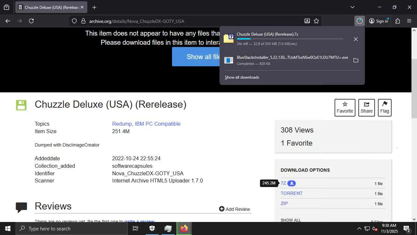This screenshot has height=235, width=417.
Task: Click the 7z archive icon in downloads
Action: pyautogui.click(x=229, y=38)
